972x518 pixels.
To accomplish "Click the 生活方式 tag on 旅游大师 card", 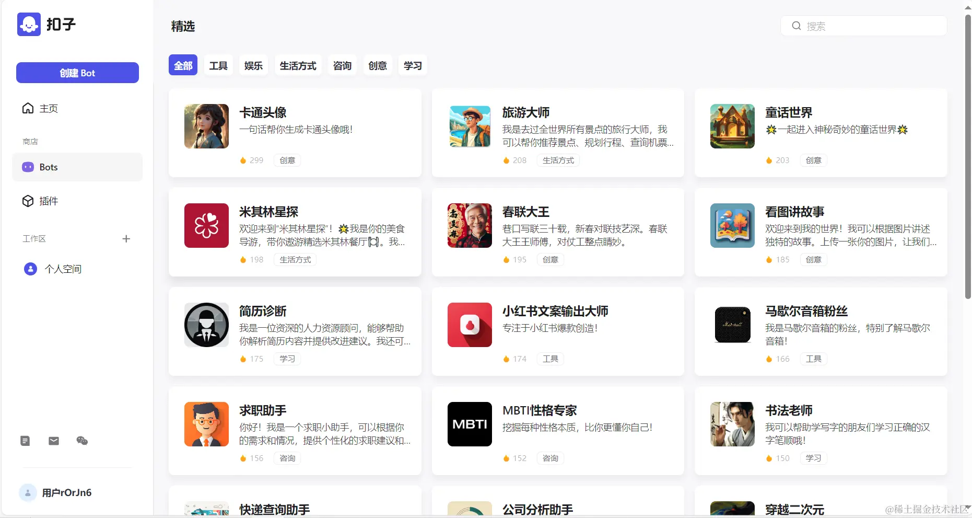I will [558, 160].
